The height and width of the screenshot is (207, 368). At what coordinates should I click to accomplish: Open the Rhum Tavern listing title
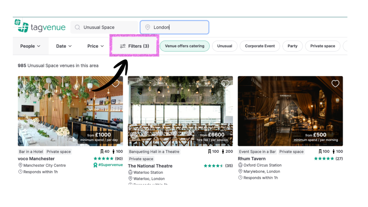click(252, 159)
